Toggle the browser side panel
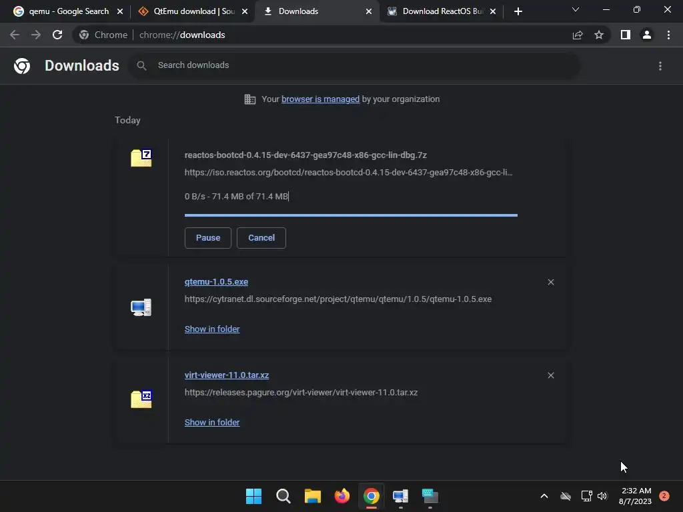The height and width of the screenshot is (512, 683). point(626,35)
